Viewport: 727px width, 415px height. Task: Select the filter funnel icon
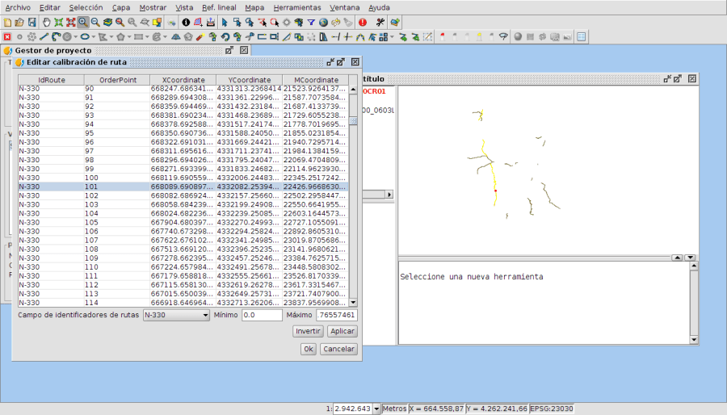pyautogui.click(x=310, y=22)
